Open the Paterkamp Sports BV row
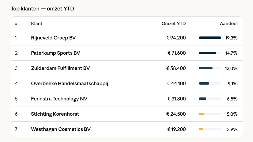The width and height of the screenshot is (253, 142). pyautogui.click(x=55, y=53)
